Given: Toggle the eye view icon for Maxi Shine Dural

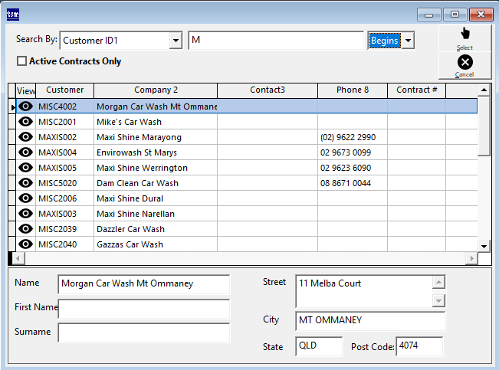Looking at the screenshot, I should pos(25,198).
